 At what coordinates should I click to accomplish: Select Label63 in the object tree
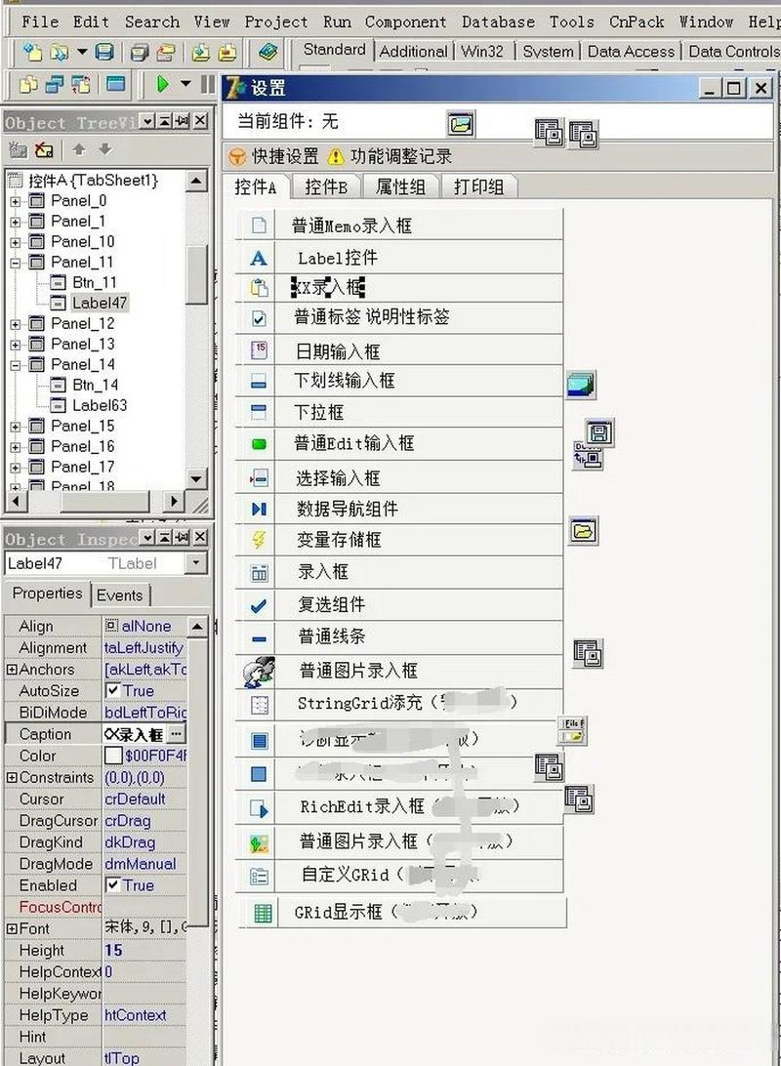pos(100,406)
